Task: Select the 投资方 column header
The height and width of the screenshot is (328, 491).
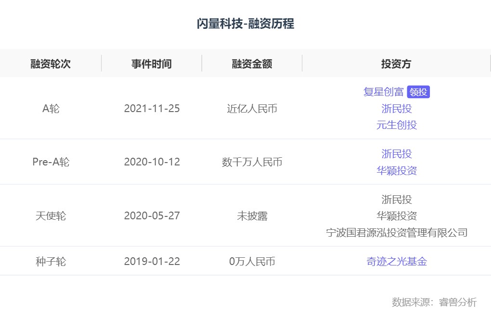Action: [x=396, y=63]
